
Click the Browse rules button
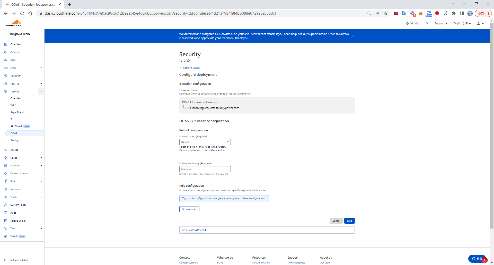click(x=189, y=209)
